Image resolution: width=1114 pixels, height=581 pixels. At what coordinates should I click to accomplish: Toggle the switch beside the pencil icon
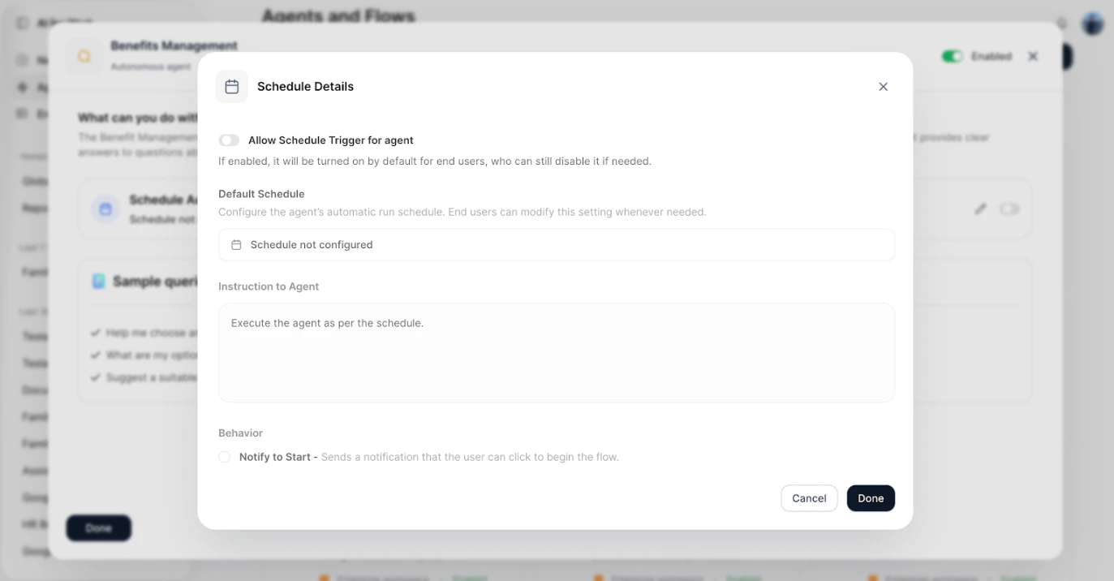click(x=1010, y=209)
